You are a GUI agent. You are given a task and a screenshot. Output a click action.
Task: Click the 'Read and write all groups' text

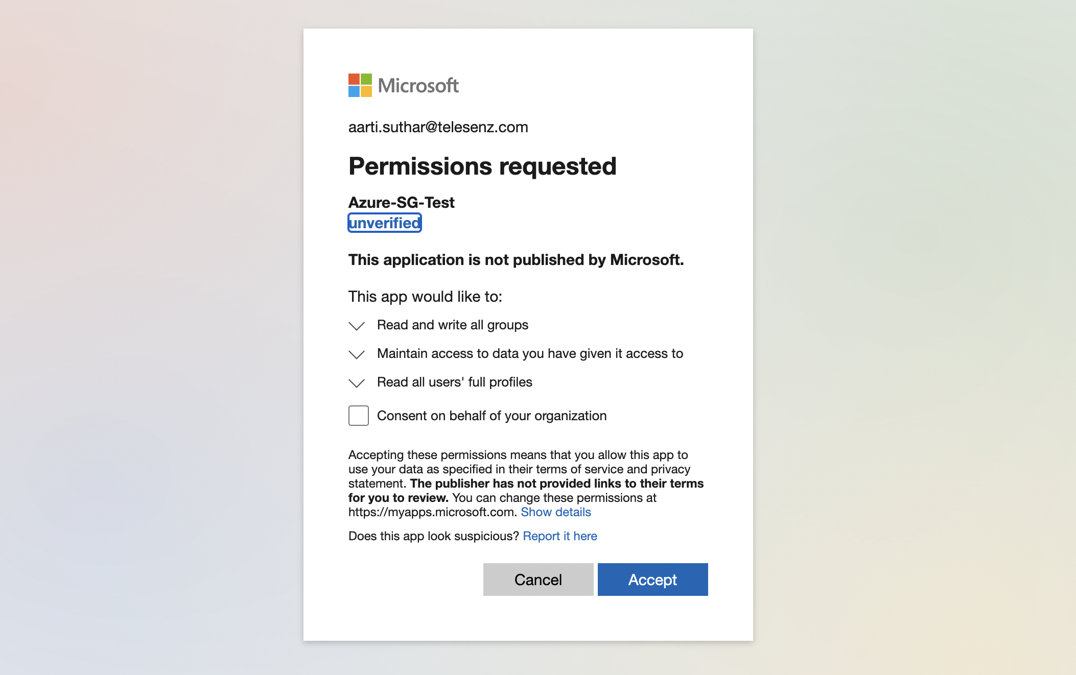(x=453, y=325)
